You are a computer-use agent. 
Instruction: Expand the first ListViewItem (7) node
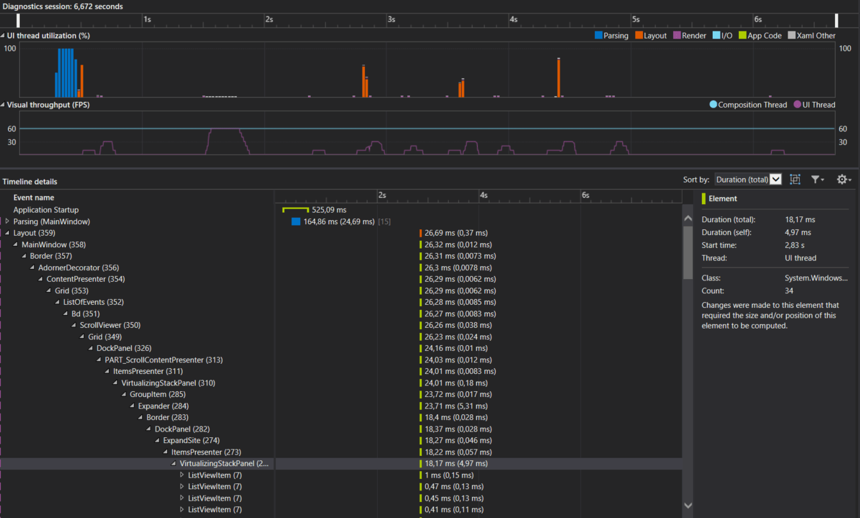[183, 474]
